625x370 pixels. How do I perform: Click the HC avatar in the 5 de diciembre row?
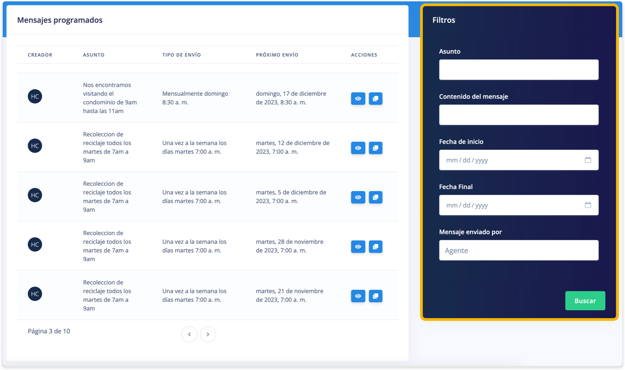[35, 195]
